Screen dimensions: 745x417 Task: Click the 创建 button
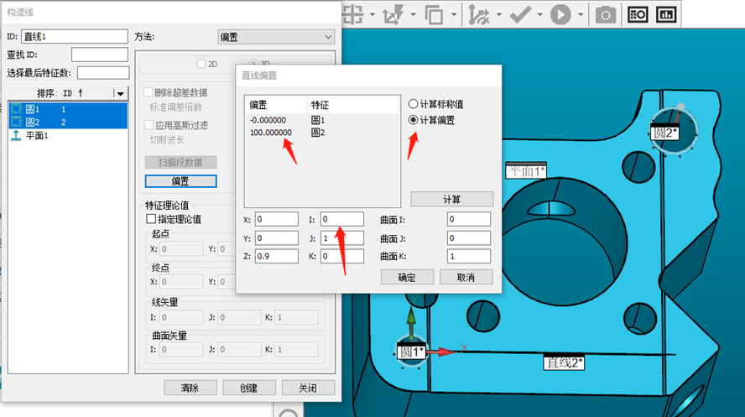point(247,388)
